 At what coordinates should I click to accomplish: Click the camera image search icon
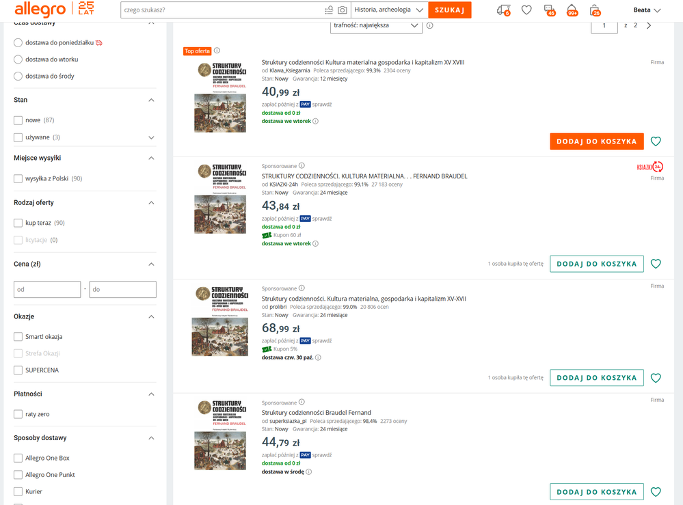pos(343,10)
